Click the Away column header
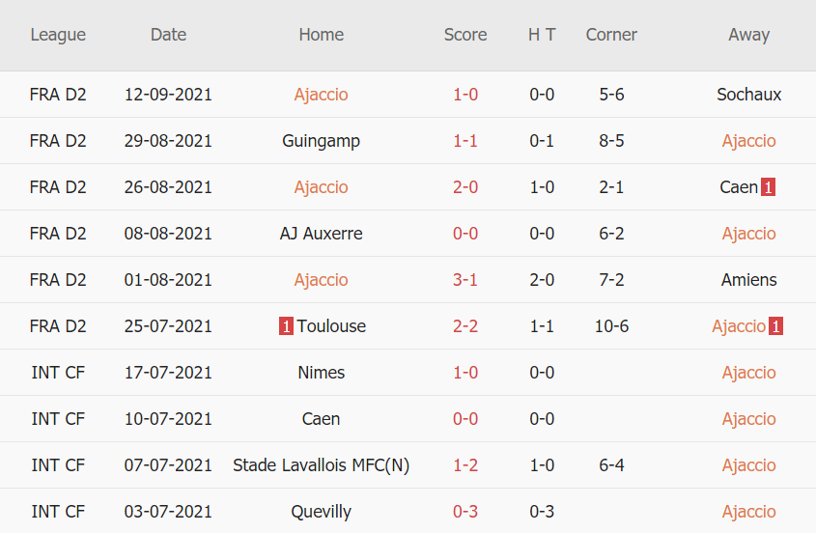The image size is (816, 533). click(x=748, y=35)
